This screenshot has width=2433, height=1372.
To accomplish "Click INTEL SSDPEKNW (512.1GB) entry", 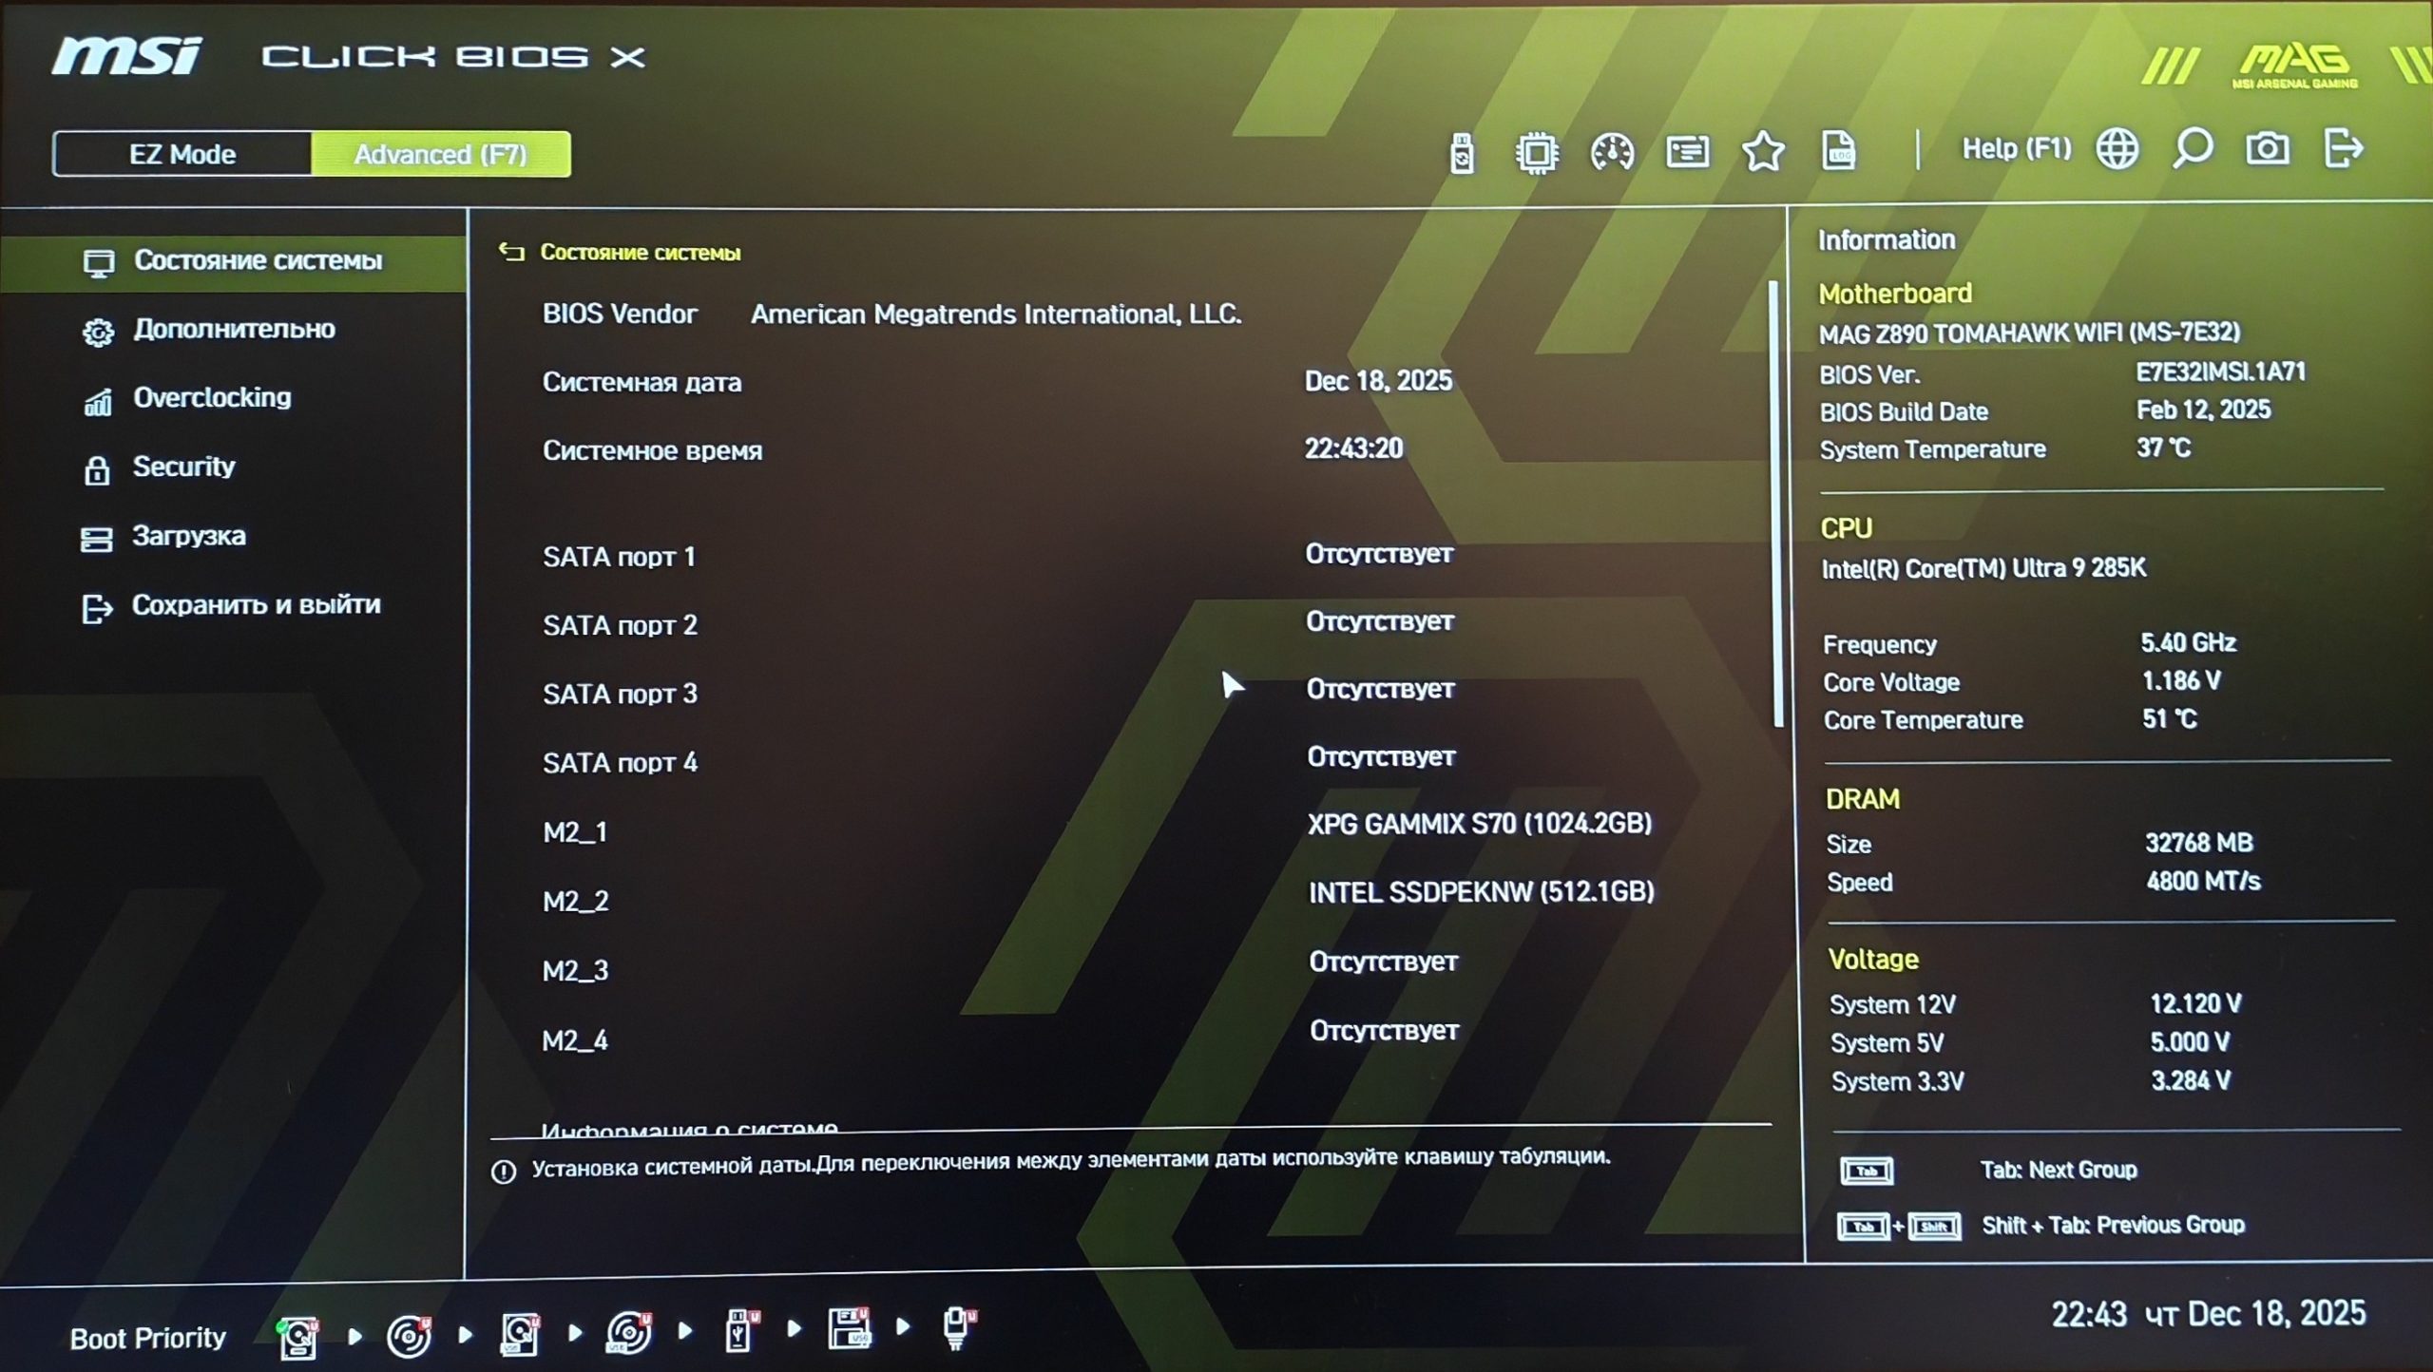I will (1482, 892).
